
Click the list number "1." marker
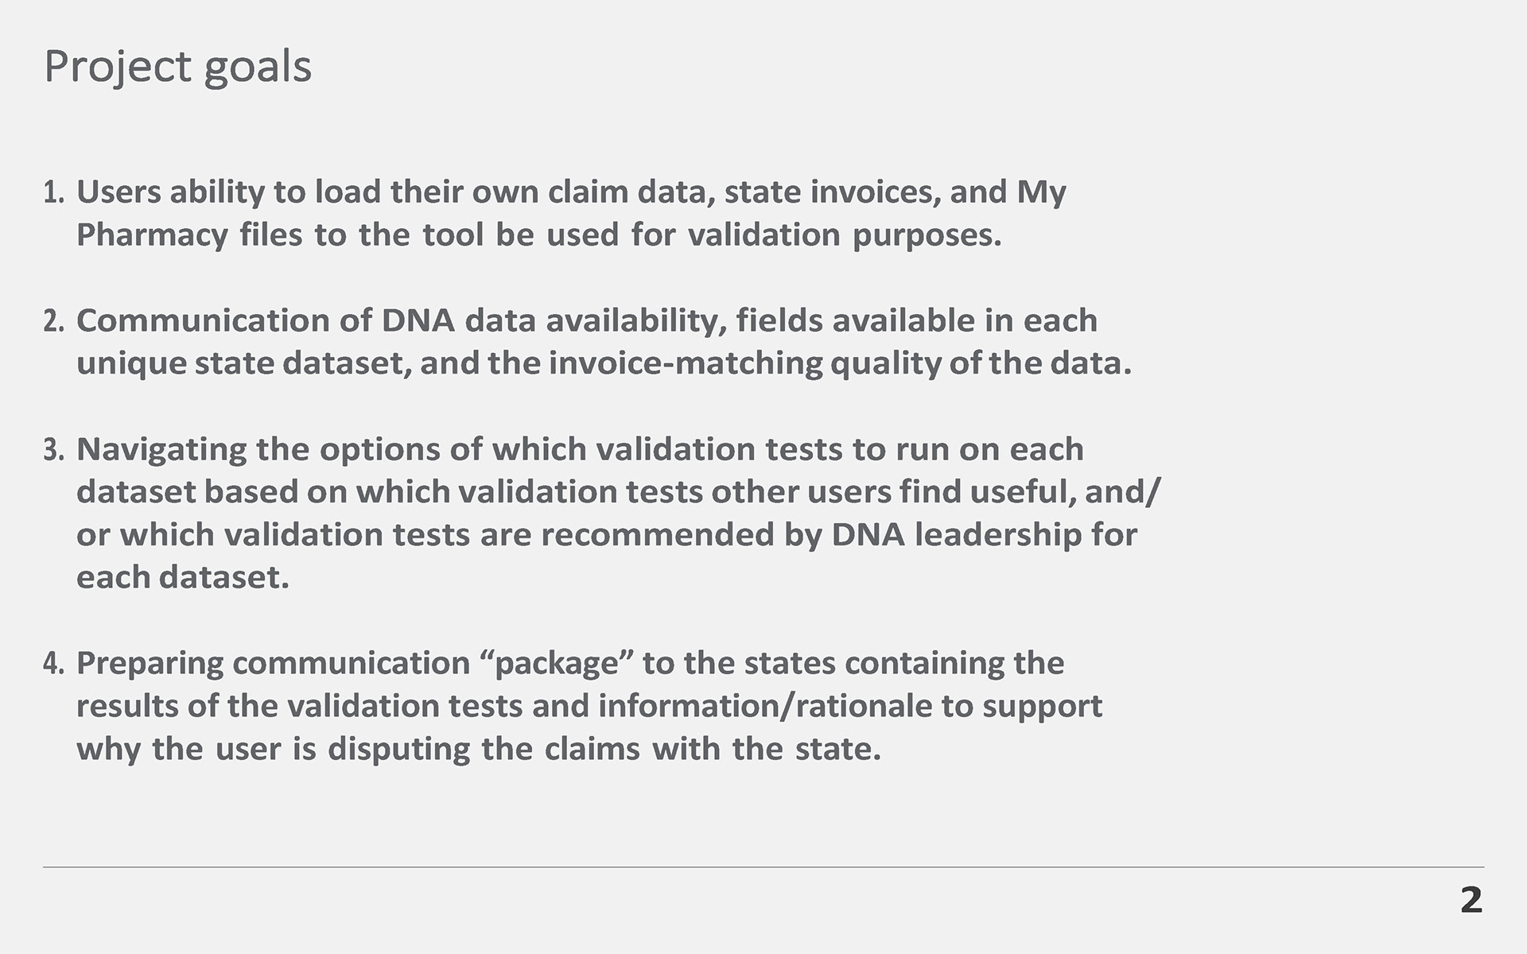(53, 192)
